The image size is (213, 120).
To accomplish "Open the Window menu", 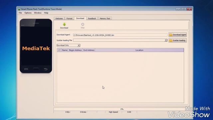I will [38, 13].
